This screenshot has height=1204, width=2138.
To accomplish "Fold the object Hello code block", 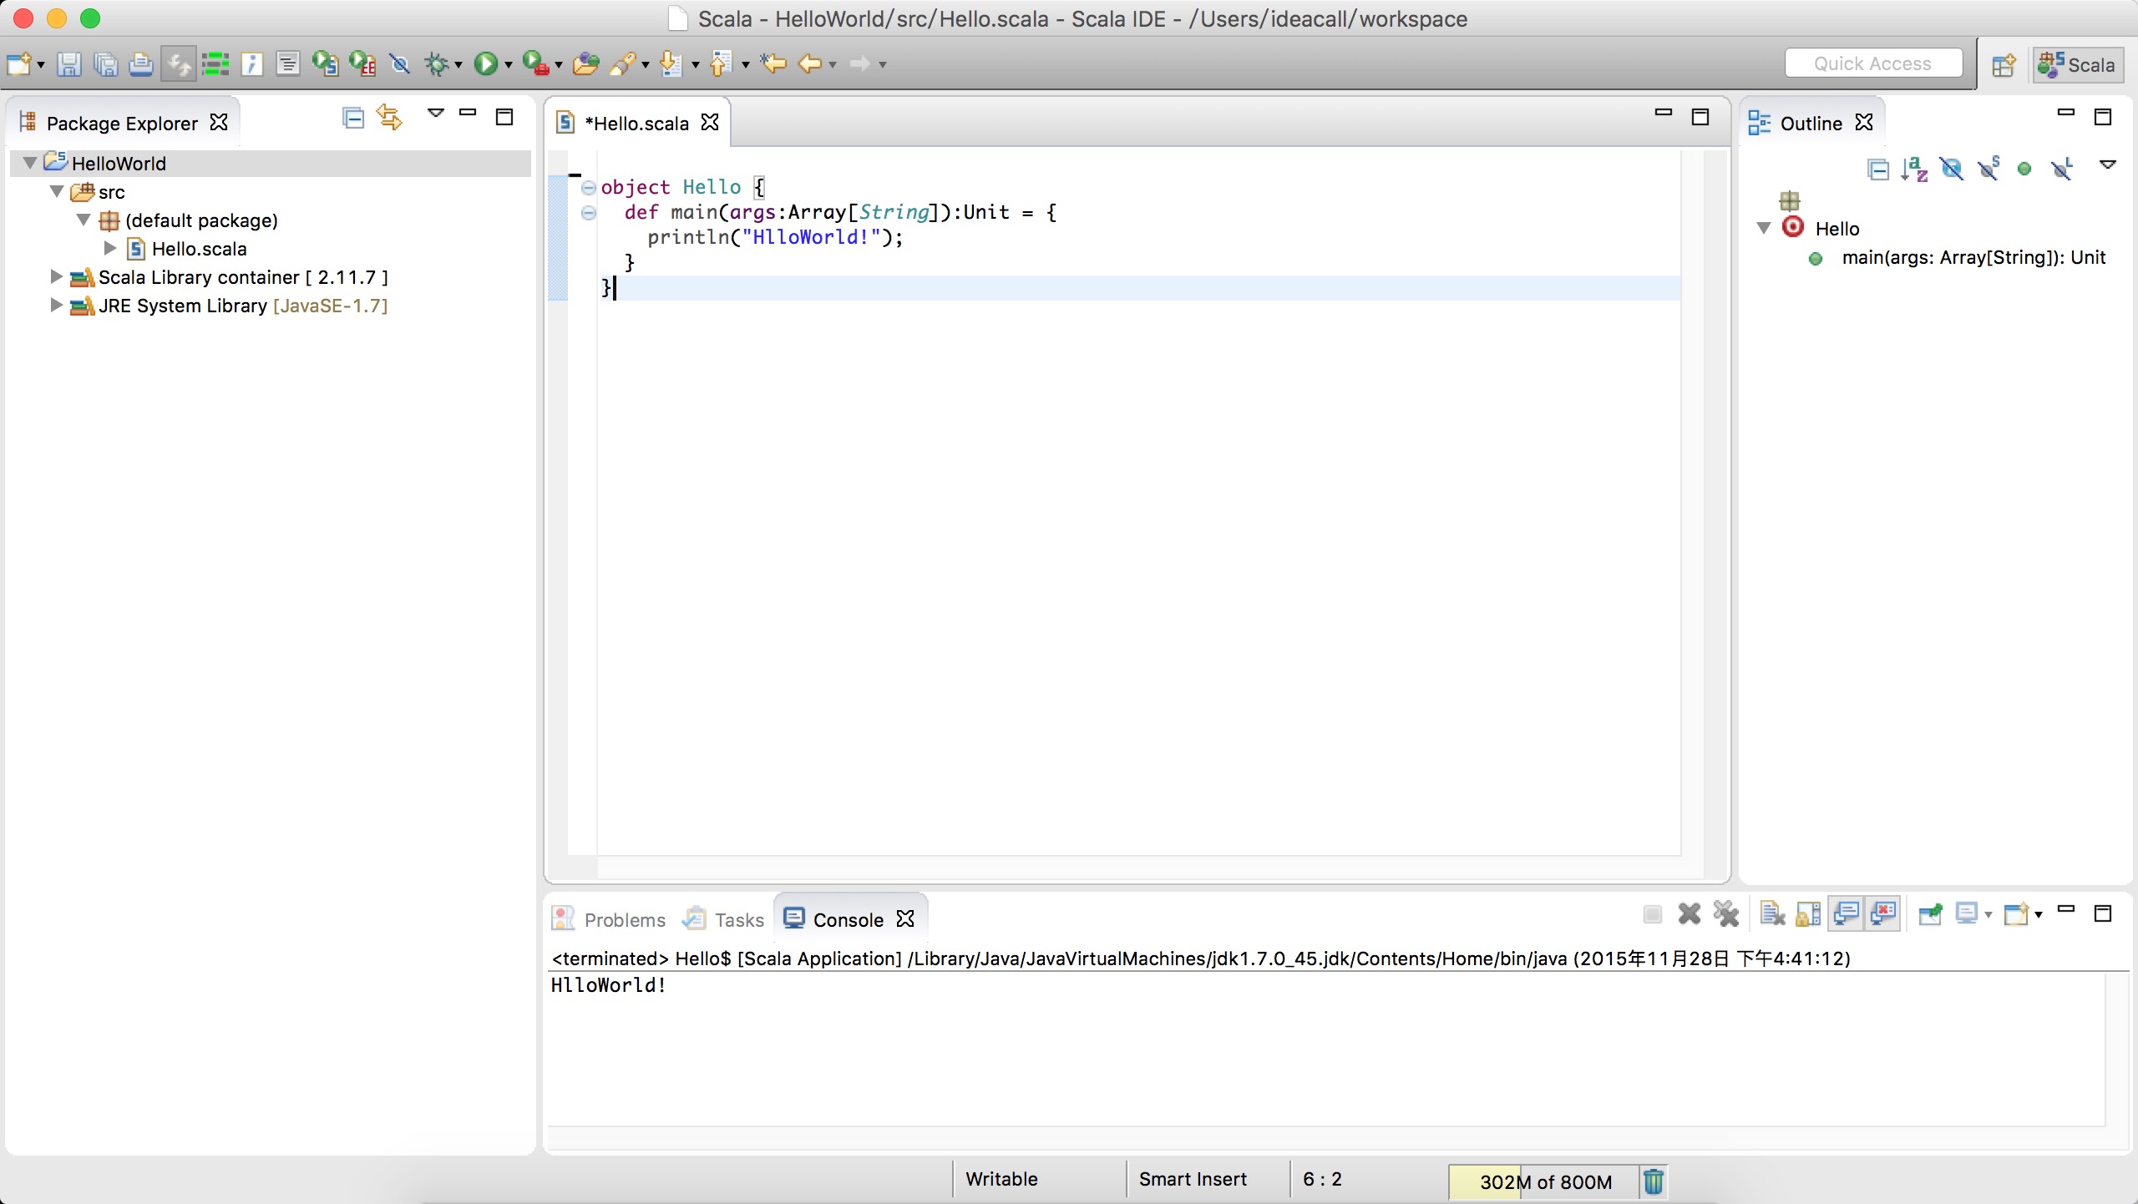I will coord(589,188).
